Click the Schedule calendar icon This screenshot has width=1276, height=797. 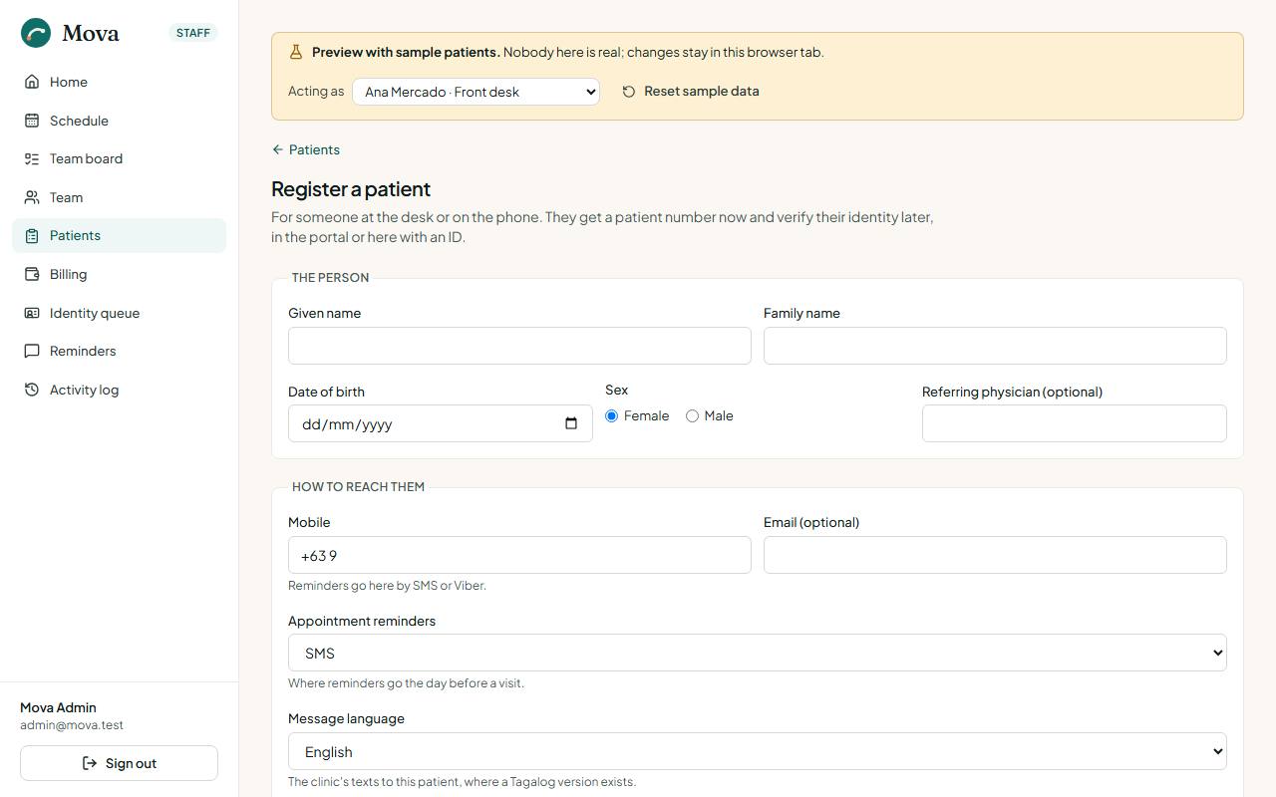(x=32, y=121)
